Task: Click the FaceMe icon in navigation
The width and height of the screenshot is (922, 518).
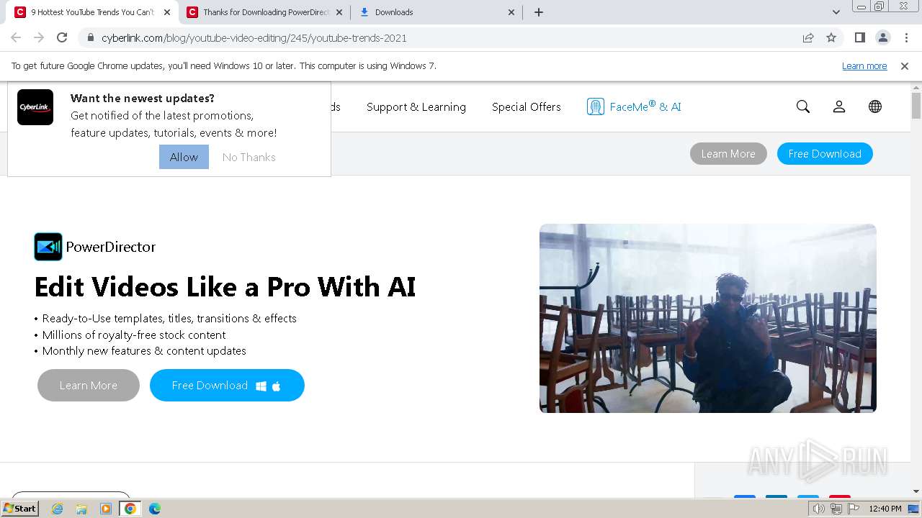Action: [596, 106]
